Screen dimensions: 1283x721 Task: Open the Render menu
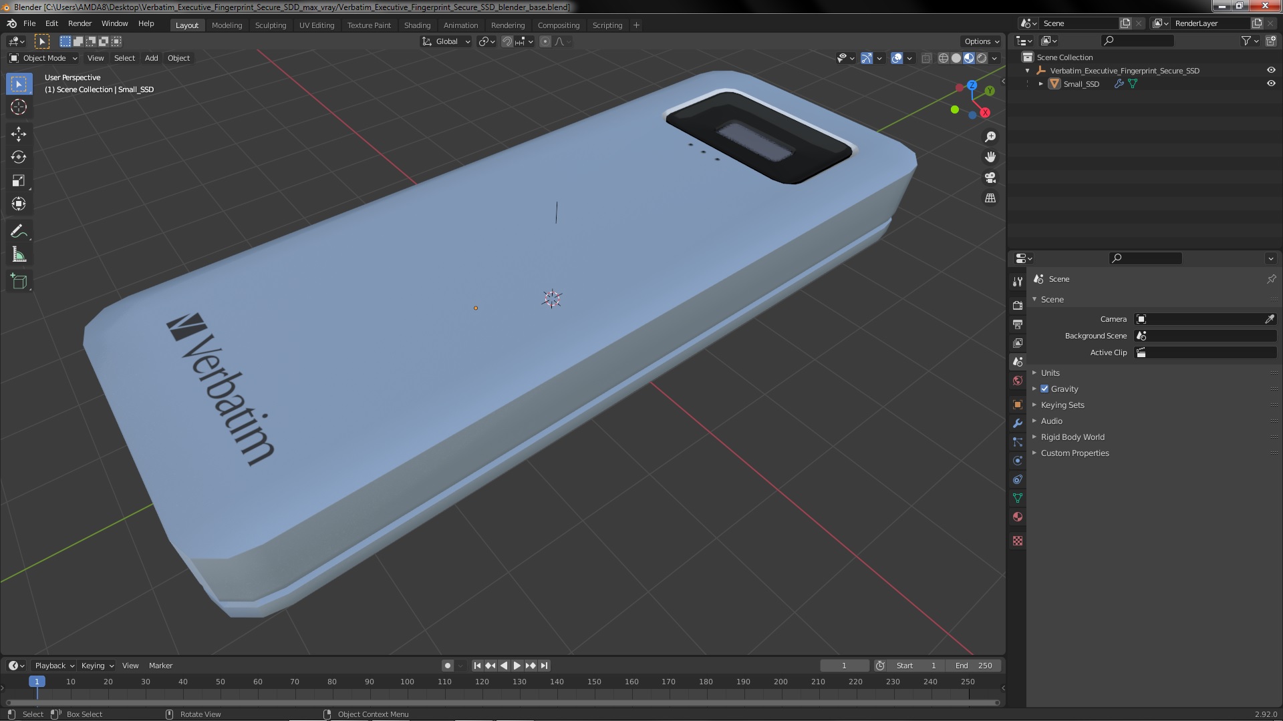pos(80,23)
